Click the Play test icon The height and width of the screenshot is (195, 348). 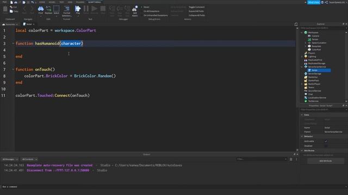pyautogui.click(x=78, y=9)
